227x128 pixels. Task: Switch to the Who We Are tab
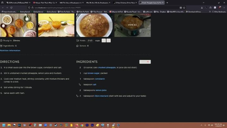[x=98, y=3]
